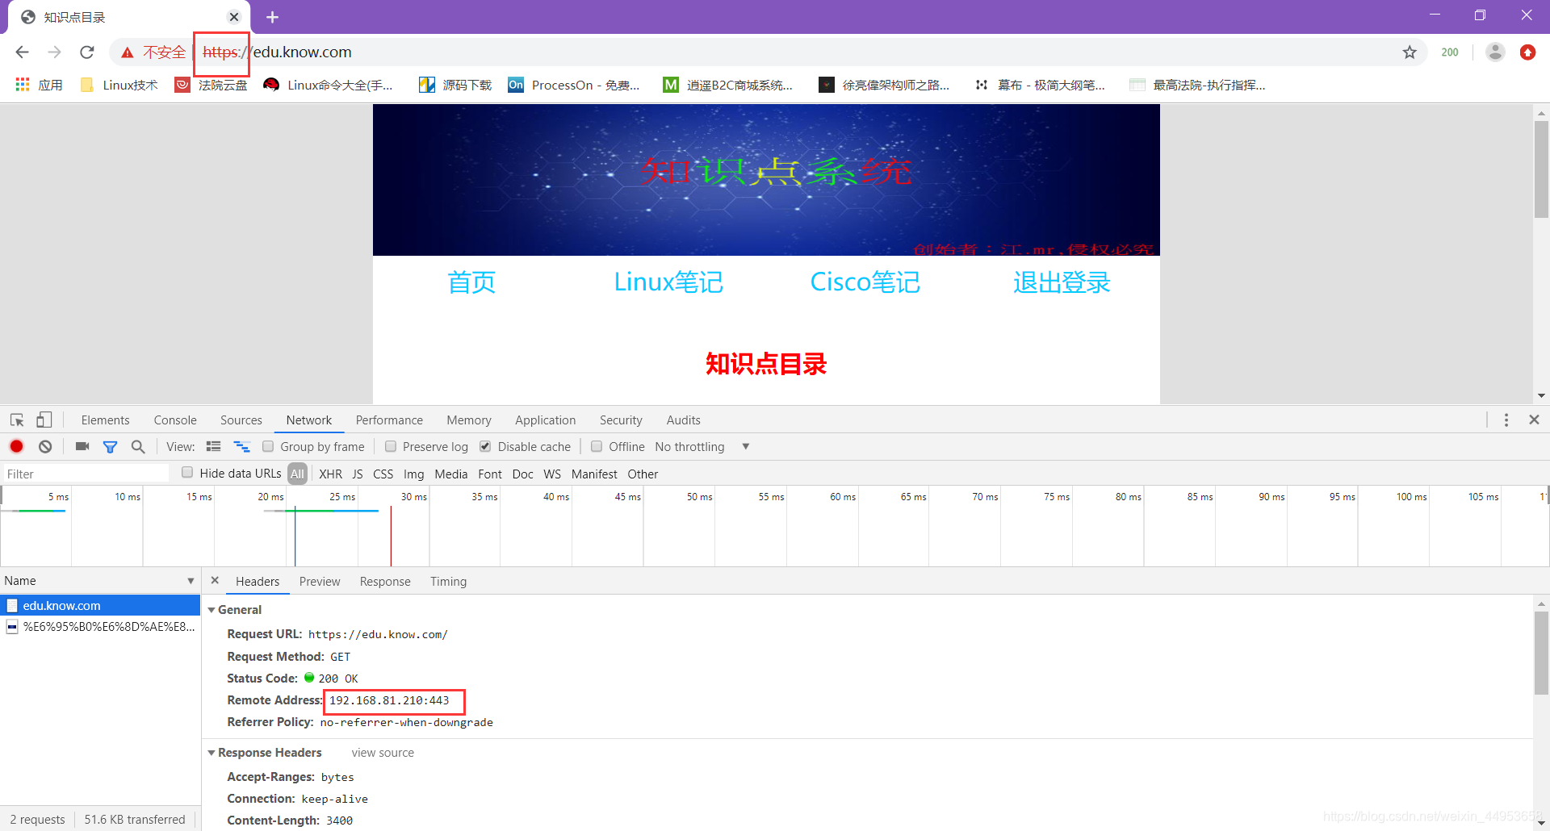Enable Preserve log

tap(391, 446)
